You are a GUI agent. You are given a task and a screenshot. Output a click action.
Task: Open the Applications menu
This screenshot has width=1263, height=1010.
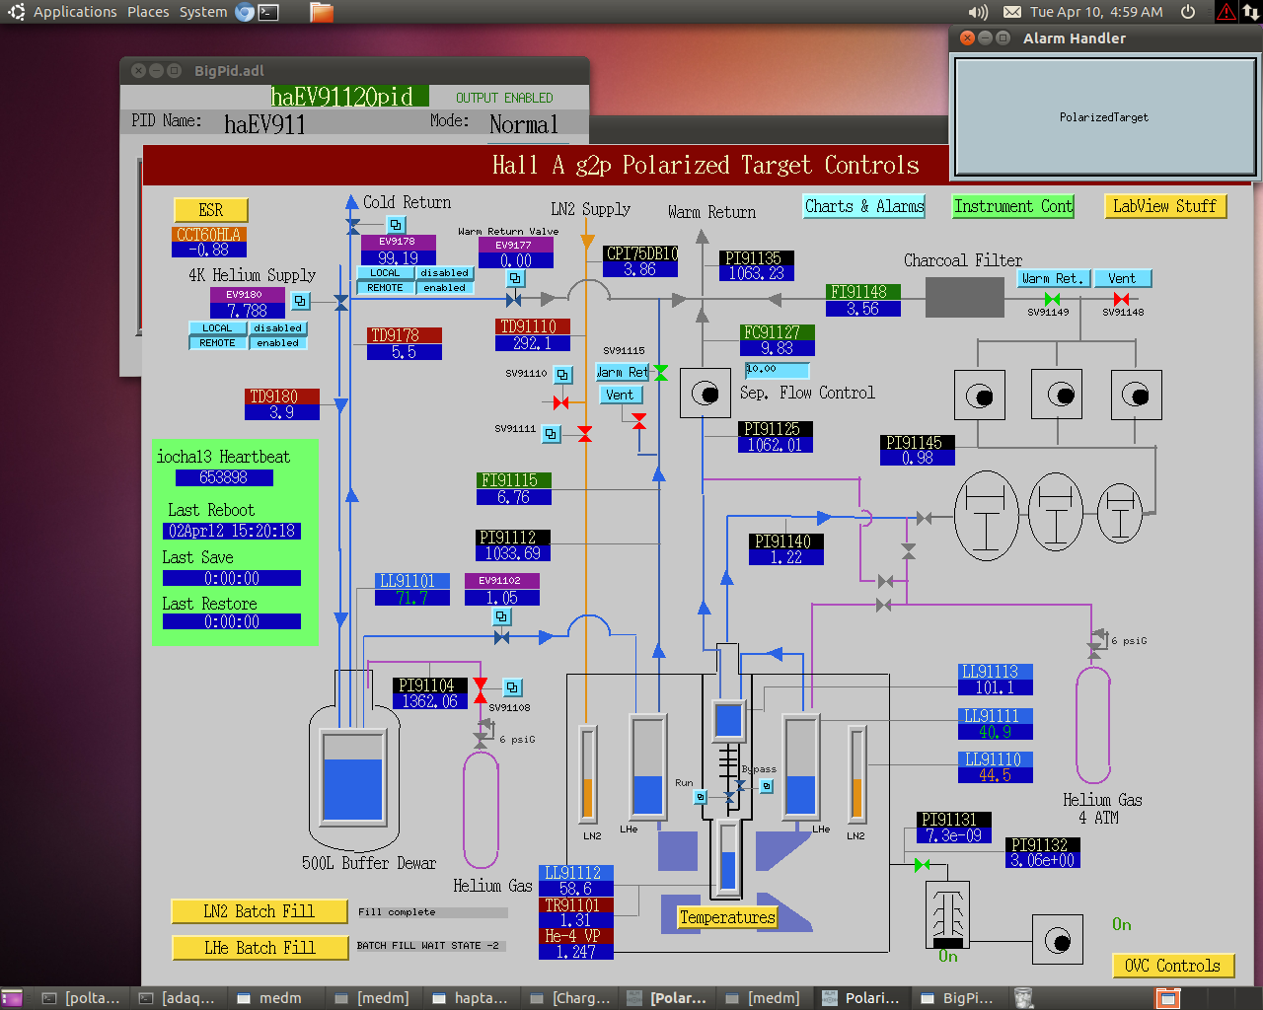tap(75, 12)
